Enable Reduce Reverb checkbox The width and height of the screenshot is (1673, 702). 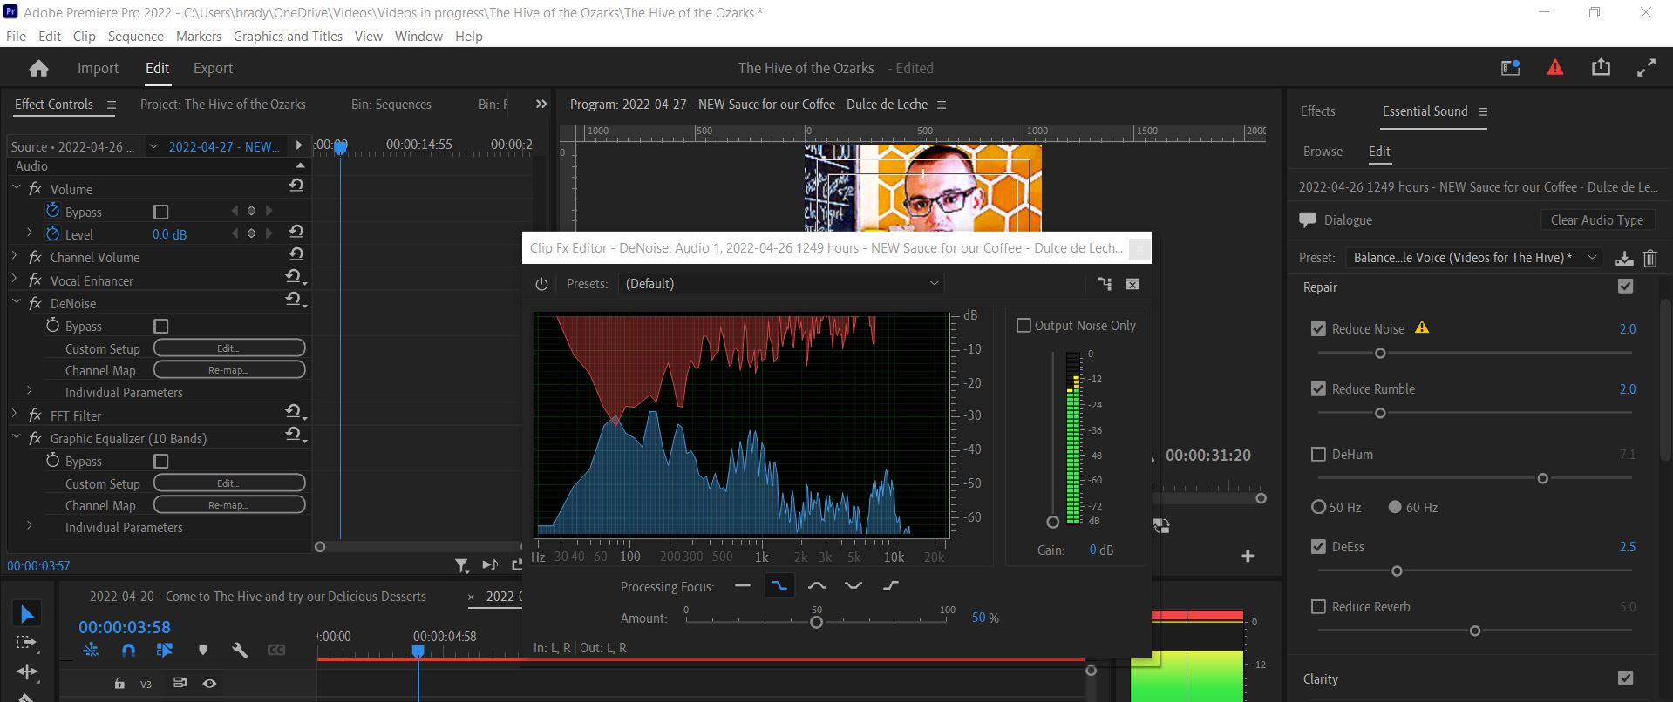(x=1318, y=606)
